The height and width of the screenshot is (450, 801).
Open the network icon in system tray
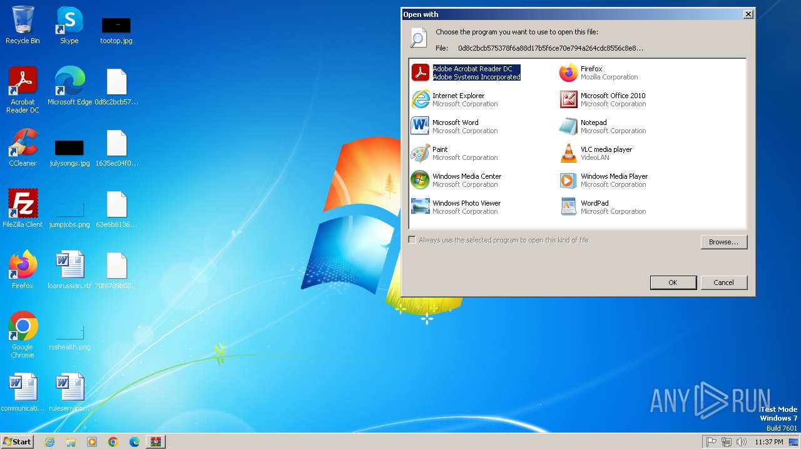pos(727,442)
